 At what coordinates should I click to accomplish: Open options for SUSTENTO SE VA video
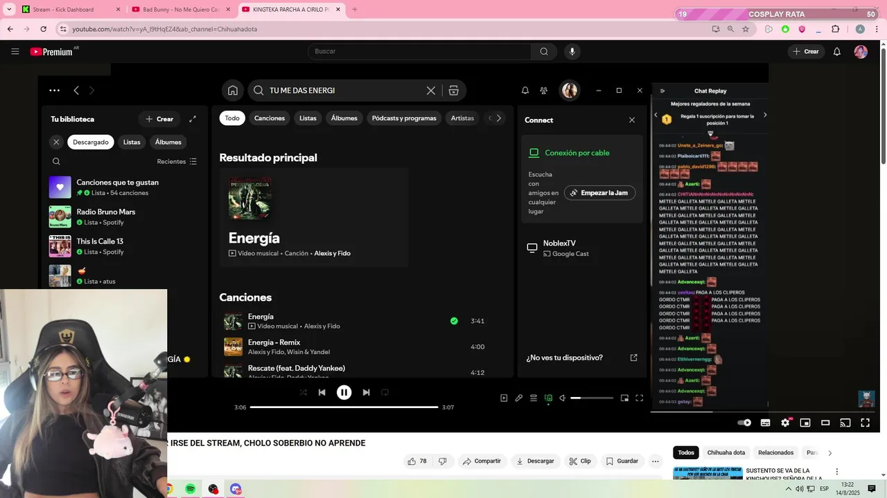coord(836,472)
